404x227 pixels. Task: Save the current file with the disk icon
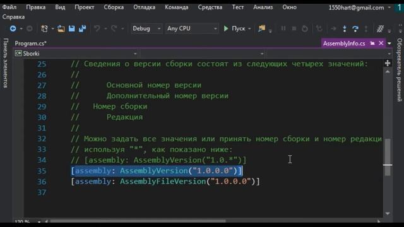(x=71, y=28)
